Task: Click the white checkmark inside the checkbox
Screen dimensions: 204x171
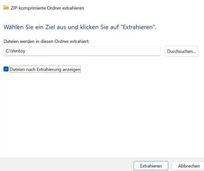Action: coord(6,69)
